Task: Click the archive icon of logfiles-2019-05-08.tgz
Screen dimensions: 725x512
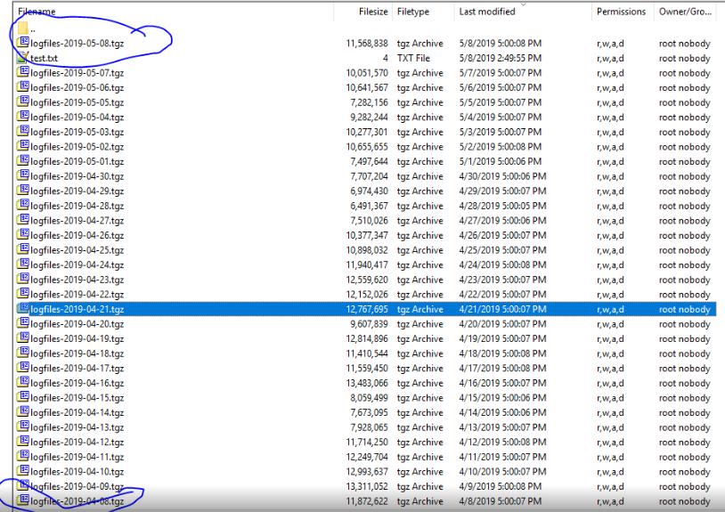Action: (22, 43)
